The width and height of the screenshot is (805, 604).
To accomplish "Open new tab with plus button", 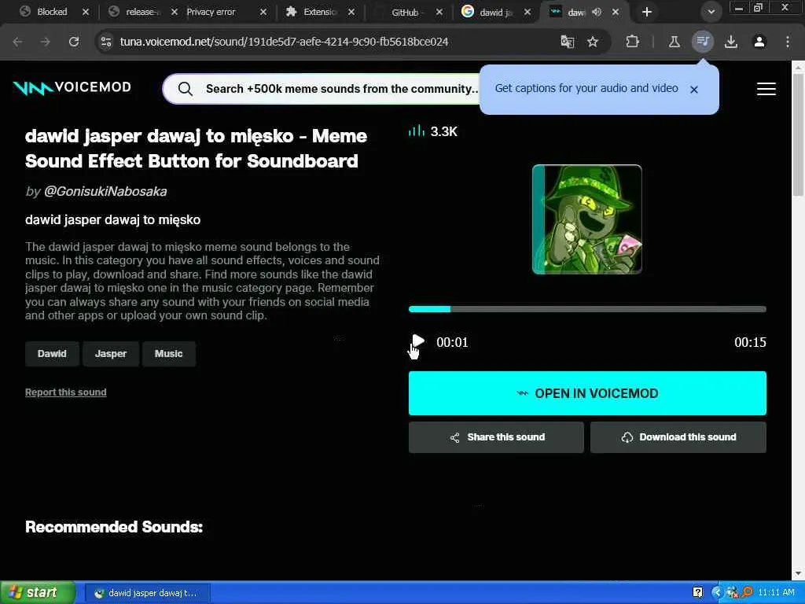I will pos(647,12).
